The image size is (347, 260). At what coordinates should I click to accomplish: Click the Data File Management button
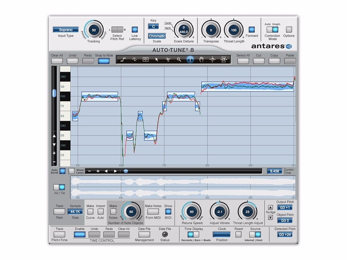(x=144, y=235)
